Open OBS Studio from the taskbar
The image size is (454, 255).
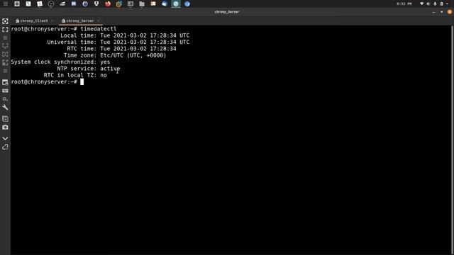pos(51,4)
